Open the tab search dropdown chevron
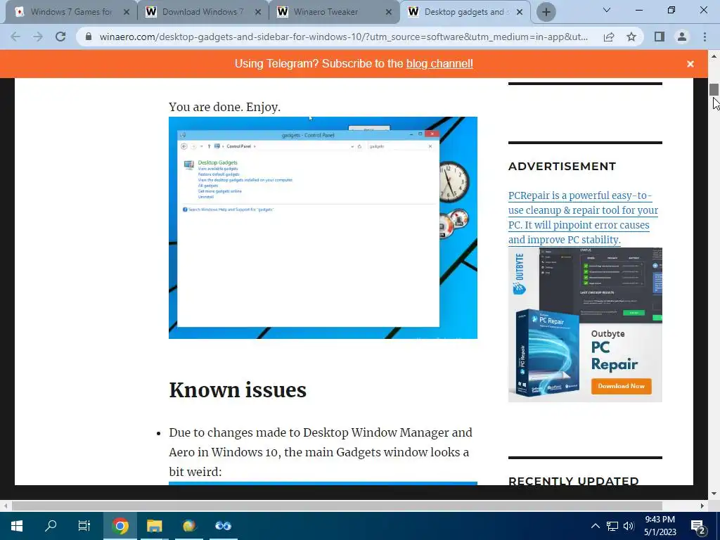 [607, 10]
